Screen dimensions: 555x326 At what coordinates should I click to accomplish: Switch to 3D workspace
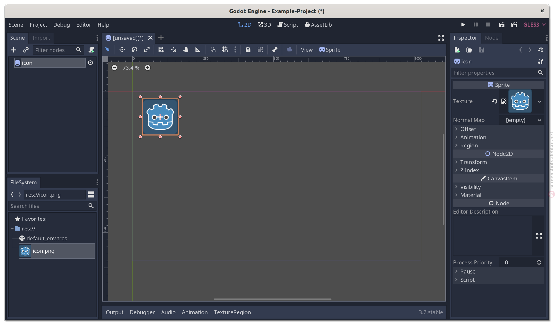pyautogui.click(x=264, y=25)
